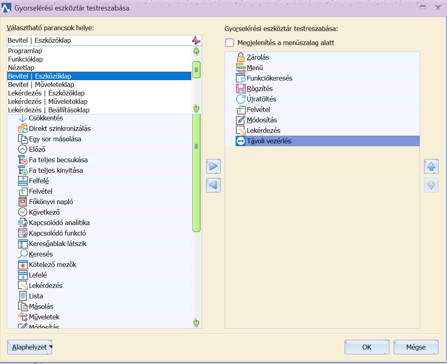Click the butterfly dropdown arrow of combo box
The image size is (447, 364).
click(196, 41)
